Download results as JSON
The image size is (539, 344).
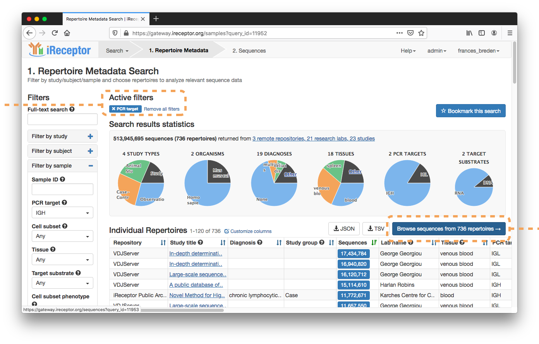[344, 229]
